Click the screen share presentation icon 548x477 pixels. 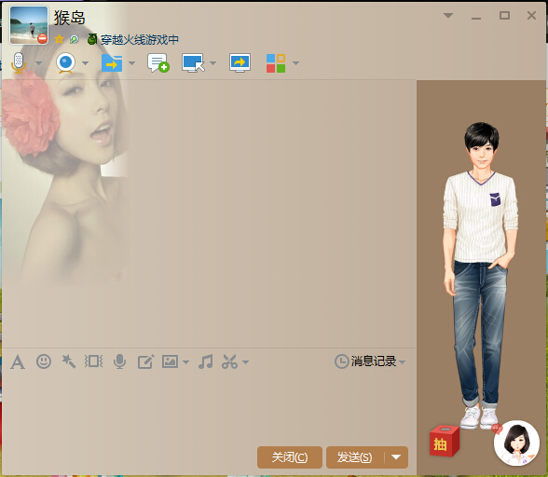point(240,63)
